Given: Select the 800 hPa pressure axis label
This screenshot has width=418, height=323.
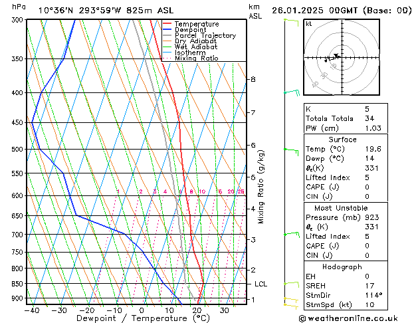Looking at the screenshot, I should click(19, 269).
